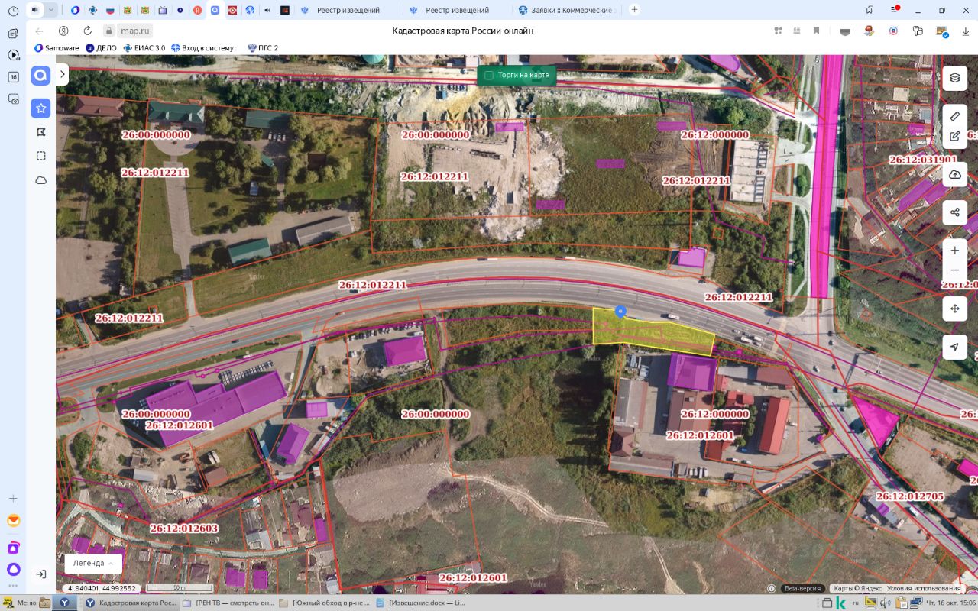Expand the 'Легенда' legend panel
This screenshot has width=978, height=611.
click(x=93, y=563)
